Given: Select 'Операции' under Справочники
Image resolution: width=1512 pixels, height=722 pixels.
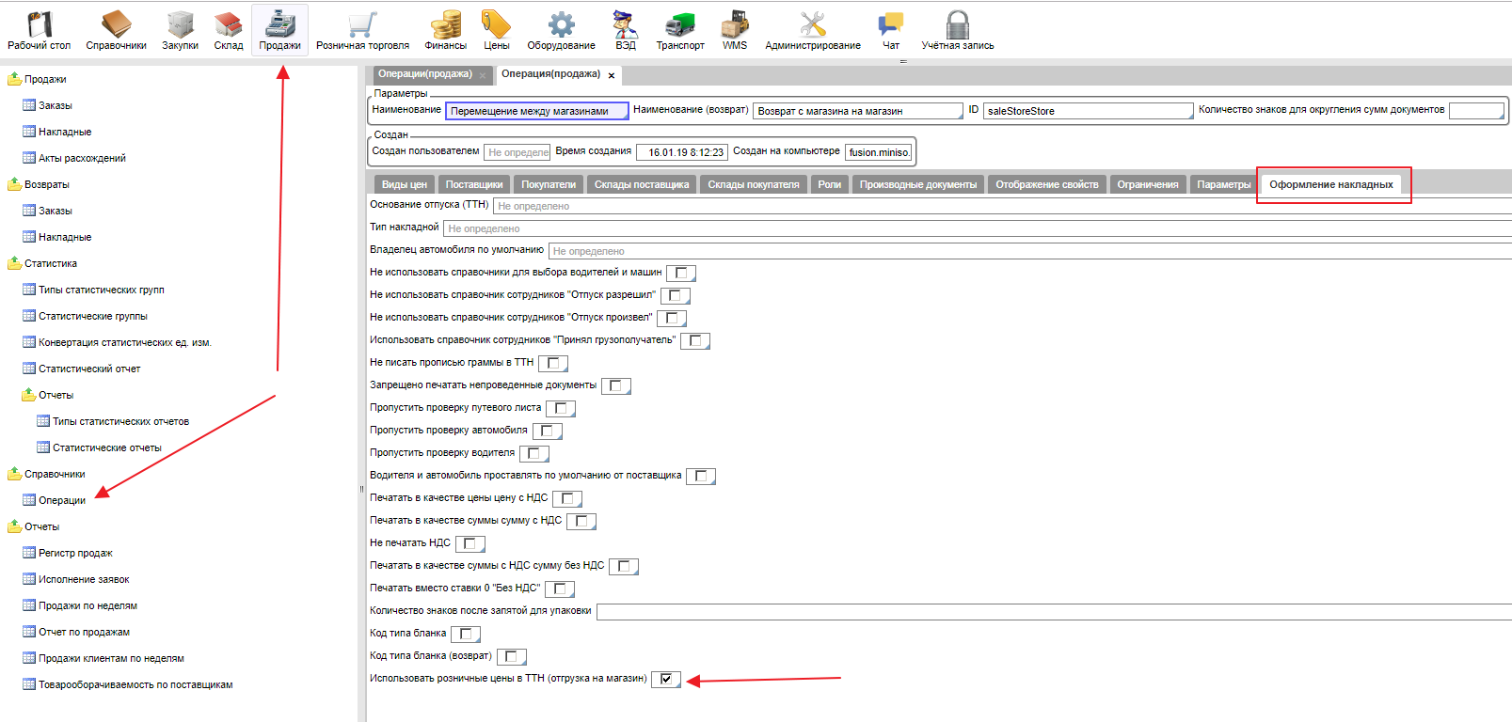Looking at the screenshot, I should pyautogui.click(x=62, y=501).
